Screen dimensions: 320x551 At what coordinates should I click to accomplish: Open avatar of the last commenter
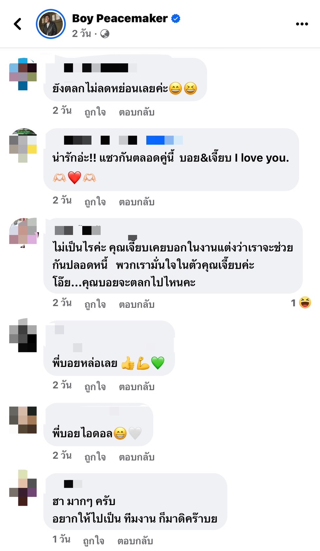(23, 488)
